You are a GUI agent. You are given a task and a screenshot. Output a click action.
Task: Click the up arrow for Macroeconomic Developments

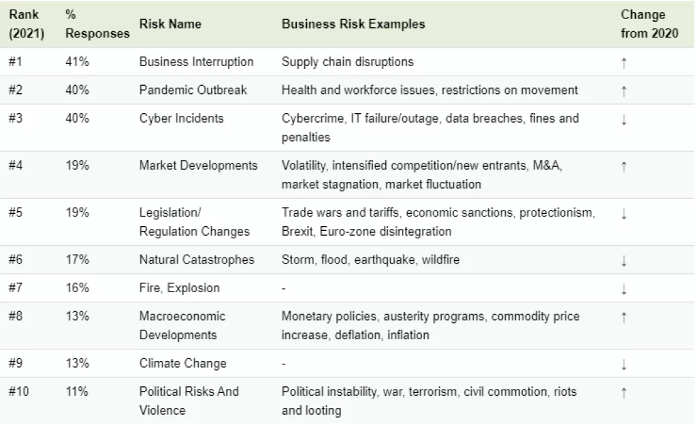(x=623, y=317)
